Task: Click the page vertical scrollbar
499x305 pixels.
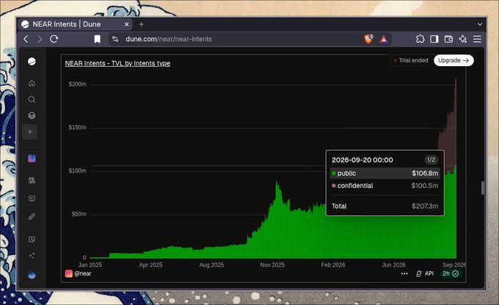Action: coord(482,188)
